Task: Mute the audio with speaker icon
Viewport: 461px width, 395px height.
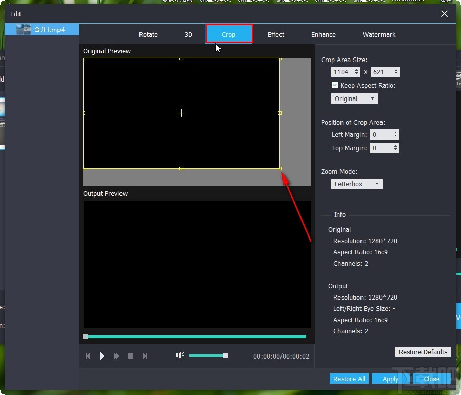Action: coord(180,355)
